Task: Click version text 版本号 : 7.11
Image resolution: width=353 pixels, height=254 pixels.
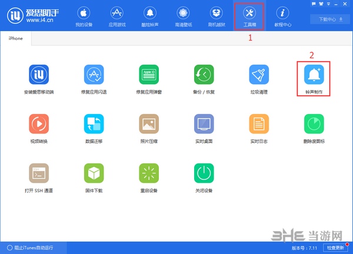Action: (x=304, y=248)
